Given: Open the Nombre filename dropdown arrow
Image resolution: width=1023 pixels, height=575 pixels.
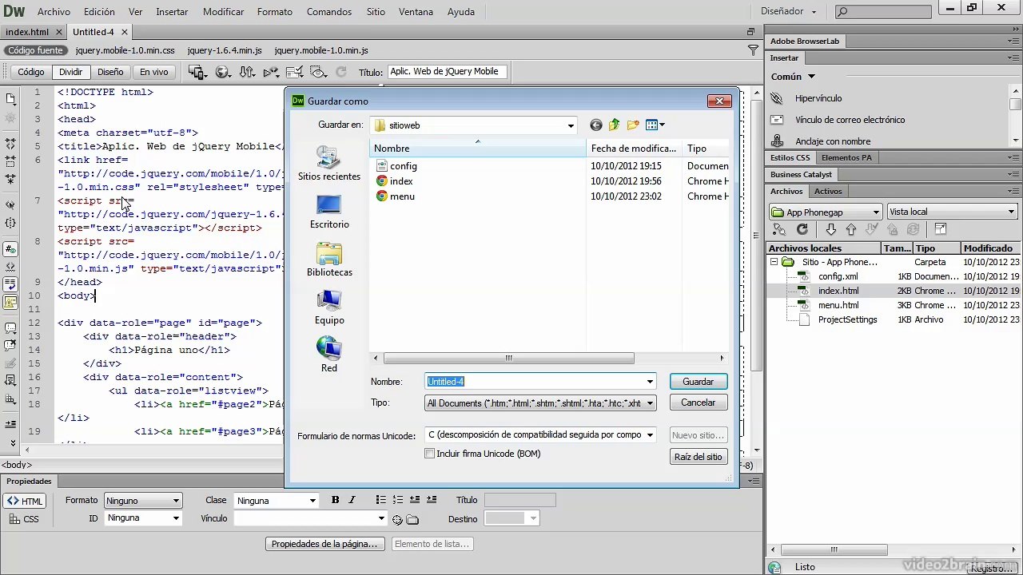Looking at the screenshot, I should [650, 382].
